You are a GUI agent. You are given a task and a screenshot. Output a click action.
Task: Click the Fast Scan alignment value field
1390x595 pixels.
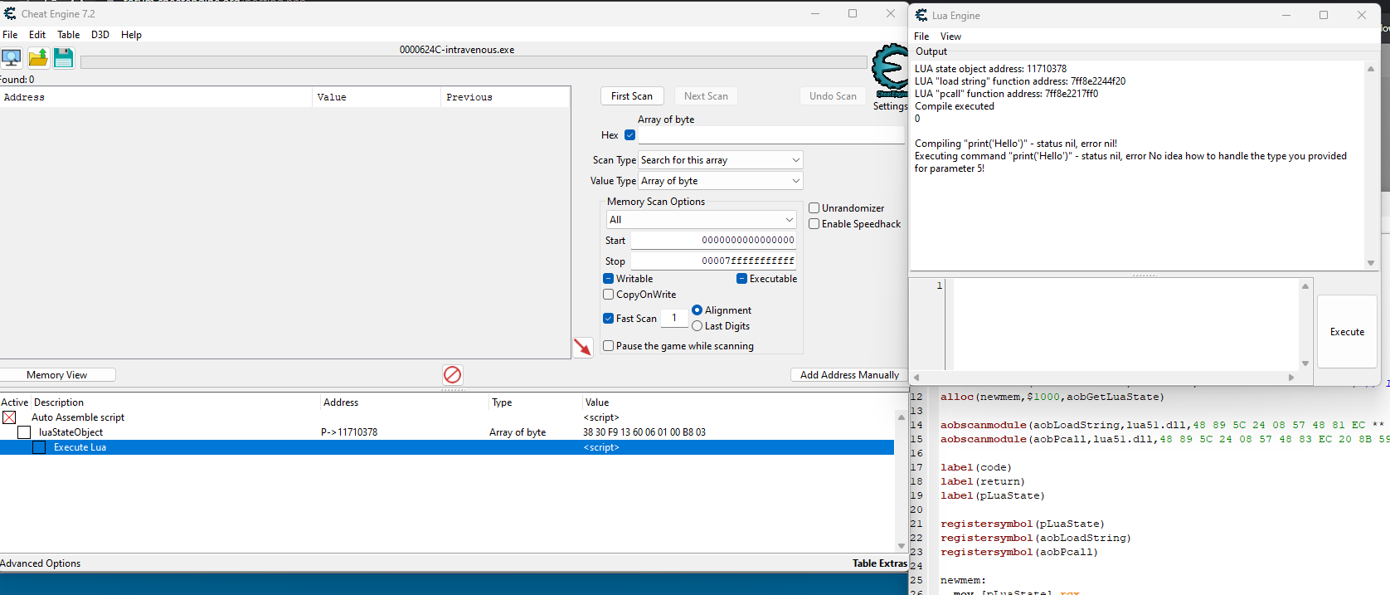674,319
